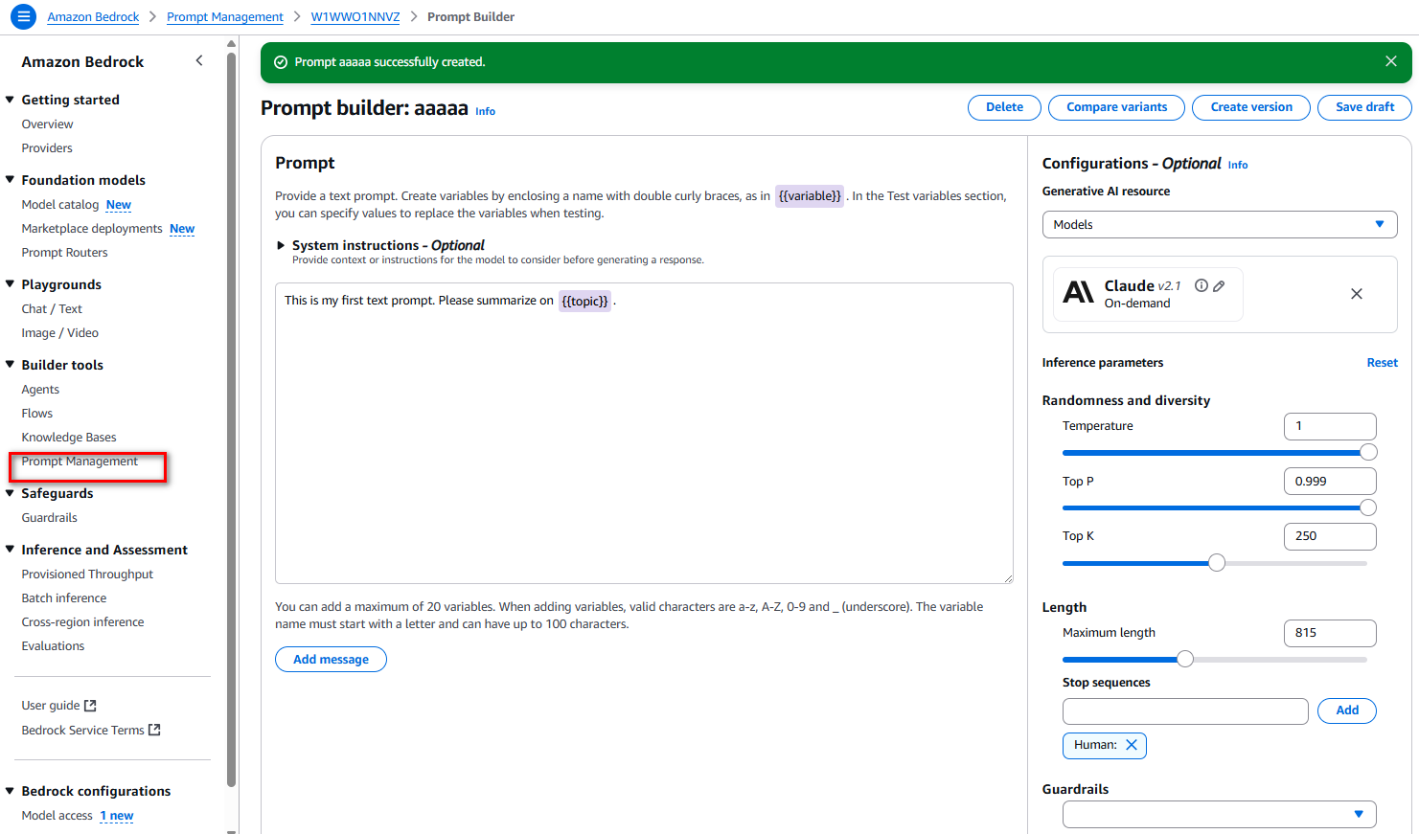Open Marketplace deployments in sidebar
The height and width of the screenshot is (834, 1419).
(92, 229)
